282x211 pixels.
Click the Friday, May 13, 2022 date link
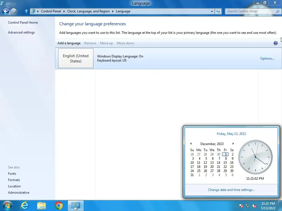[x=231, y=134]
